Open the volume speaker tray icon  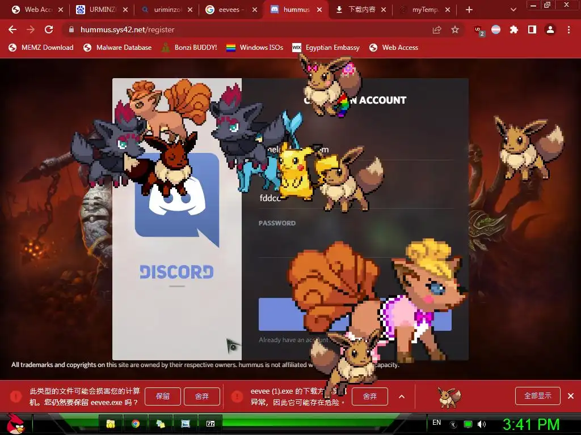(x=482, y=424)
